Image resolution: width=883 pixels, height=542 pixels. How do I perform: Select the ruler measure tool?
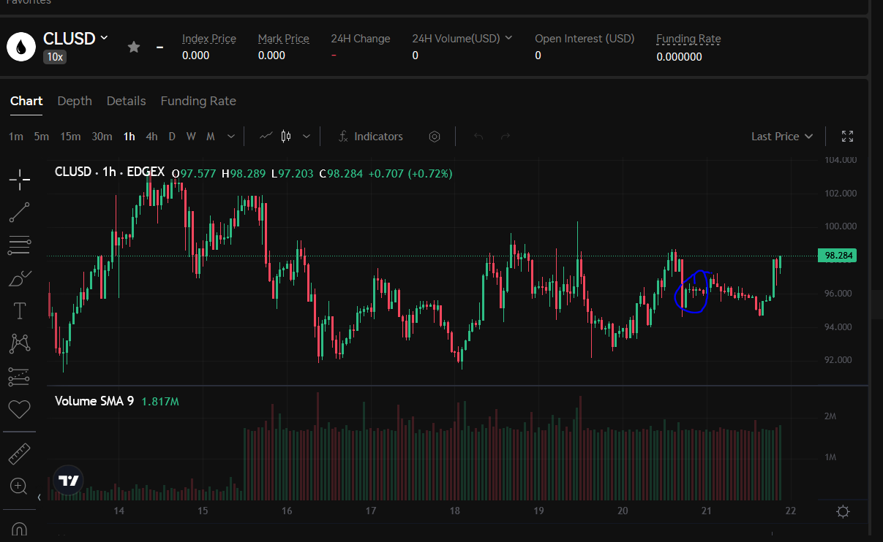pyautogui.click(x=19, y=454)
